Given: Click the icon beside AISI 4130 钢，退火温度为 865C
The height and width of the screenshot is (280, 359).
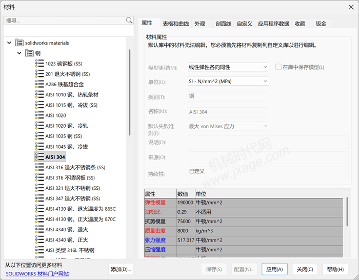Looking at the screenshot, I should (x=39, y=209).
